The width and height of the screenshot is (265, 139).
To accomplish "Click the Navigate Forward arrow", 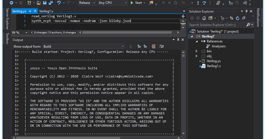I will (21, 3).
